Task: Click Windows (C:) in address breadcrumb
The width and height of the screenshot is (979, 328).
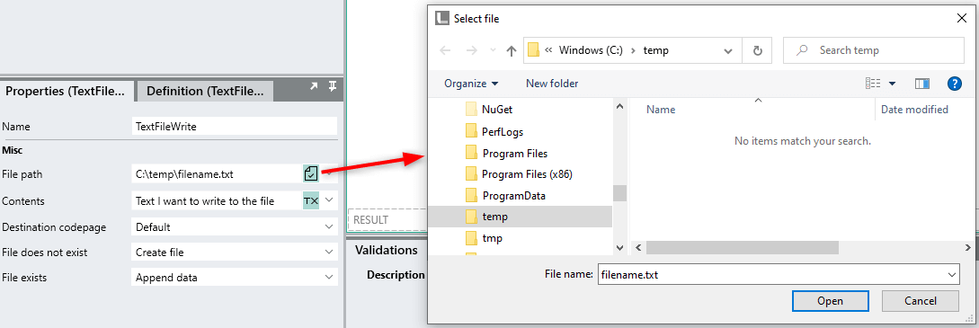Action: 591,50
